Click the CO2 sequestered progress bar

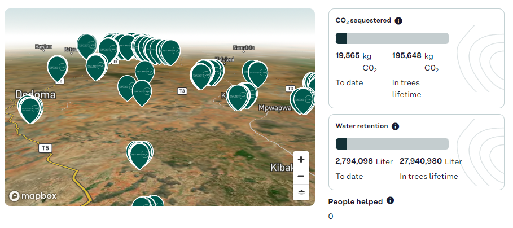click(392, 38)
